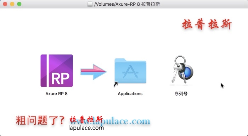Screen dimensions: 248x136
Task: Select the Applications folder shortcut
Action: pos(130,71)
